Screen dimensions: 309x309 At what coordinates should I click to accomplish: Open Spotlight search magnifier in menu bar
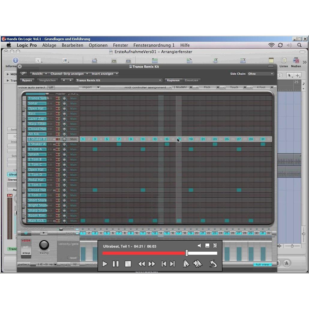coord(299,45)
